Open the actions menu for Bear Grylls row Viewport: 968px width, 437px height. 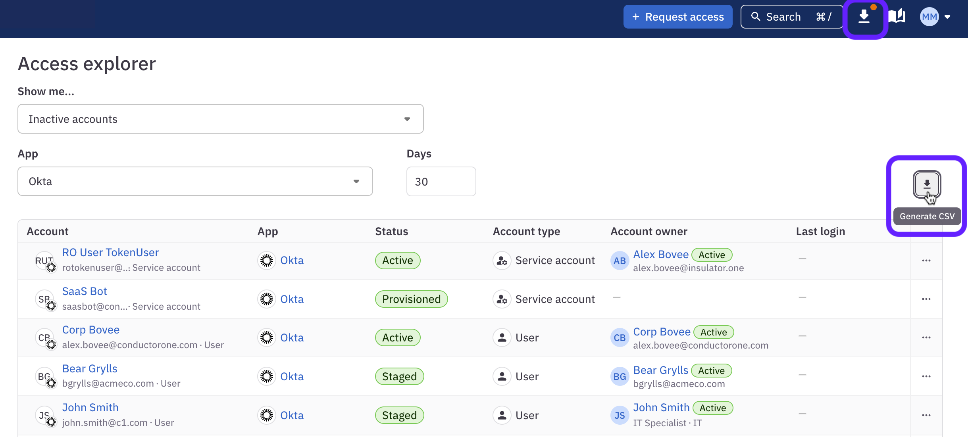926,376
